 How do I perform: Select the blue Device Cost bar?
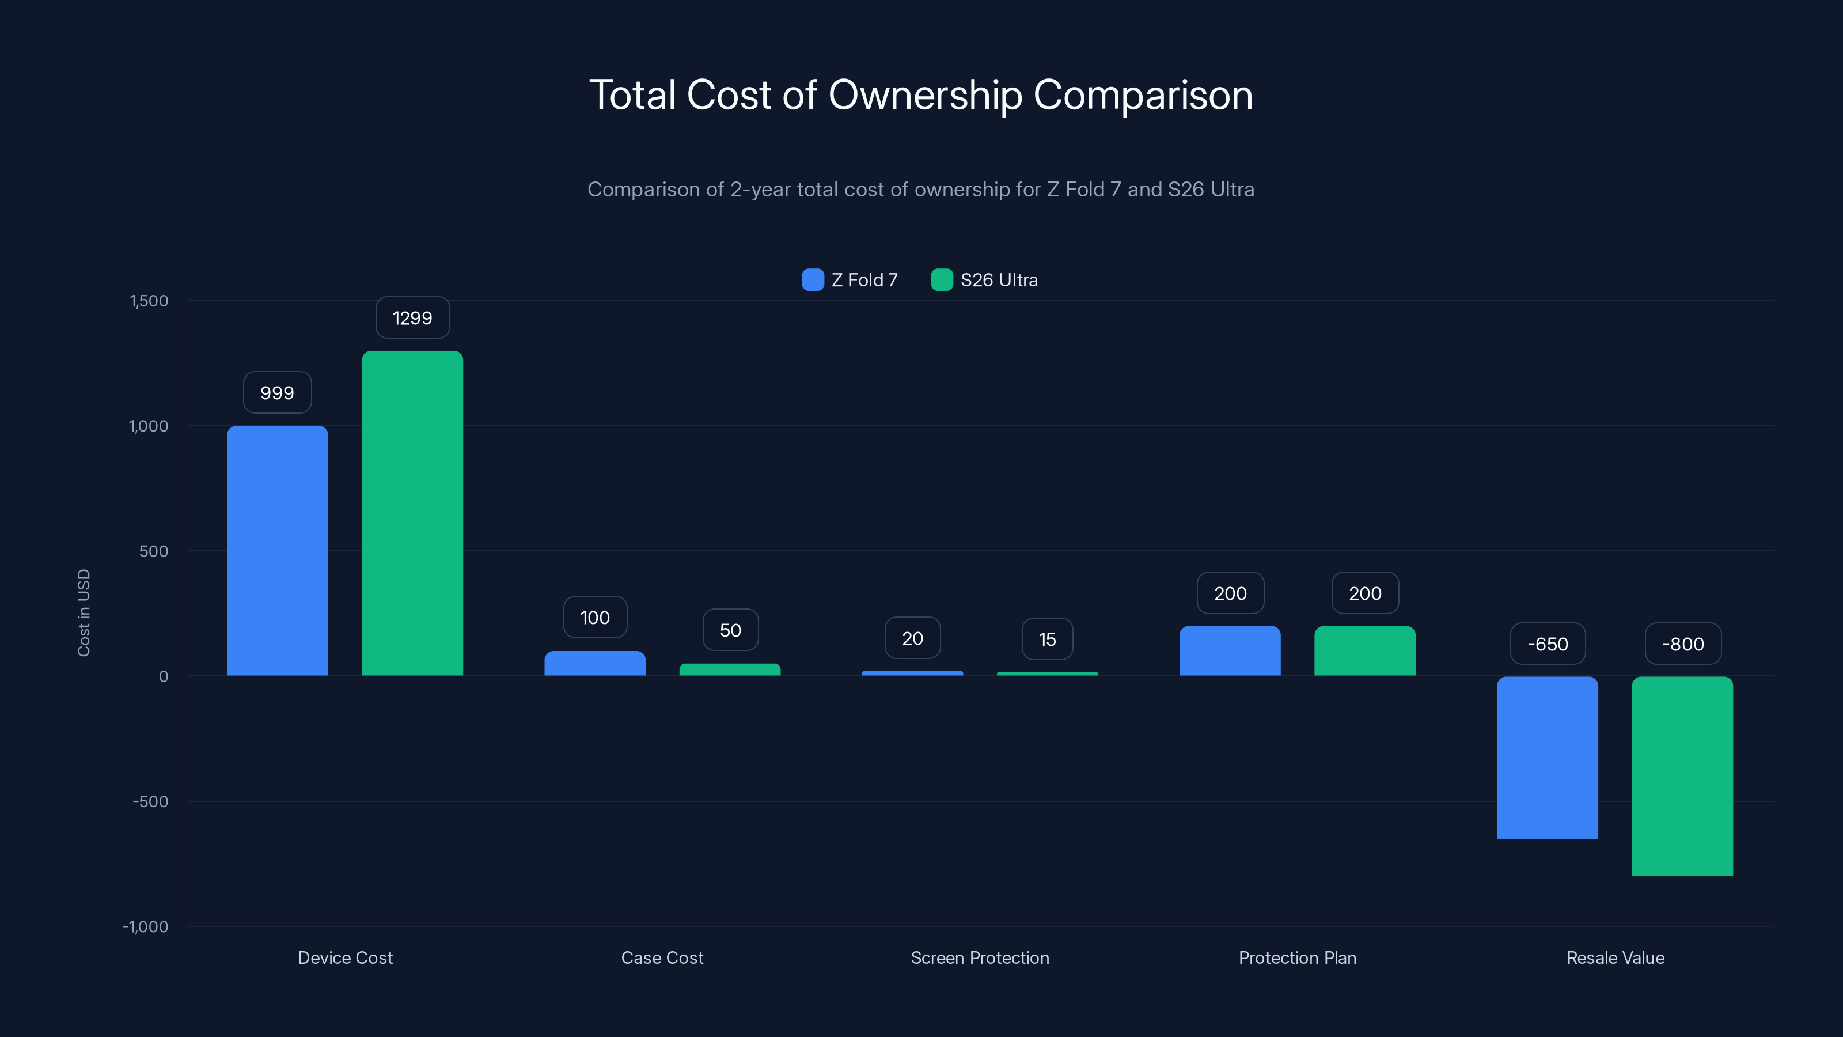(x=277, y=551)
